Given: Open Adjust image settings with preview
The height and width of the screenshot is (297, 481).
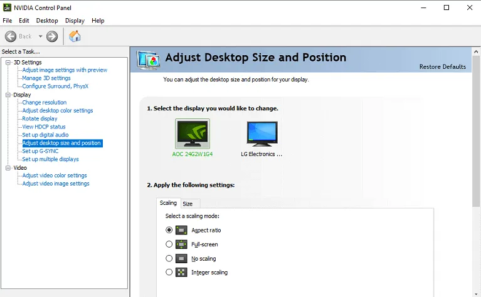Looking at the screenshot, I should 65,70.
